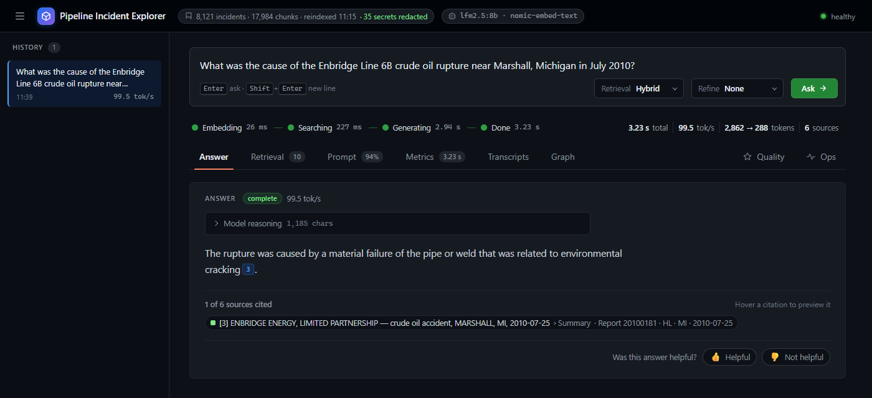Open the Ops panel

pyautogui.click(x=821, y=157)
